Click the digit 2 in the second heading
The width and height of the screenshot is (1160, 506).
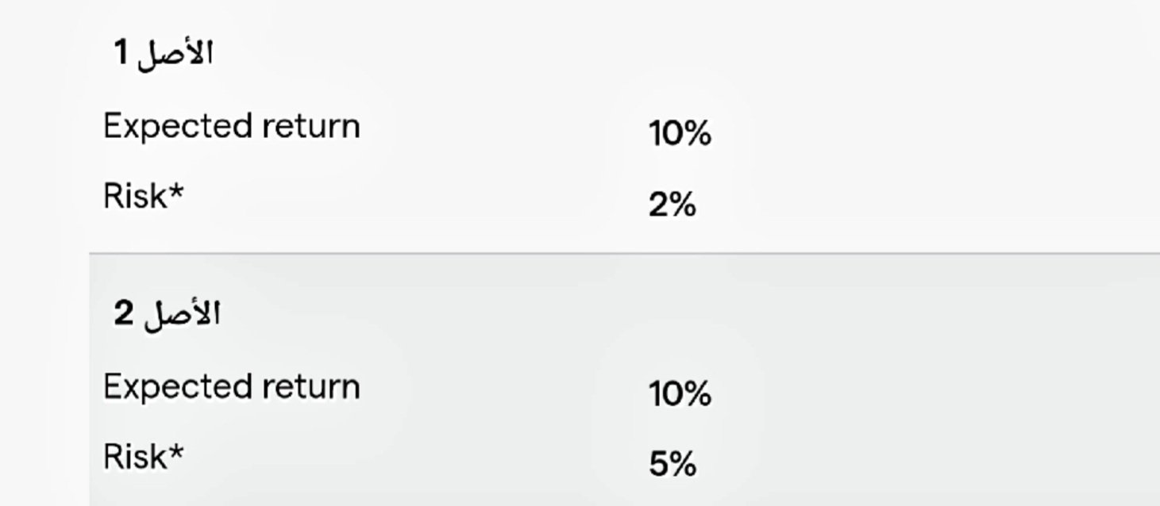pyautogui.click(x=124, y=314)
